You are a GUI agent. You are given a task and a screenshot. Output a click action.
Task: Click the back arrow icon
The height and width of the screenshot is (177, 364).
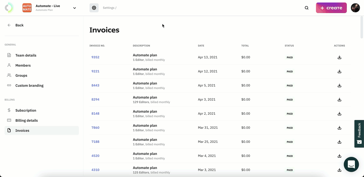coord(9,25)
